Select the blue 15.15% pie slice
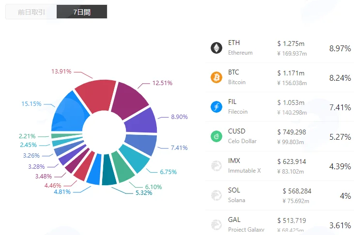354x235 pixels. (69, 113)
